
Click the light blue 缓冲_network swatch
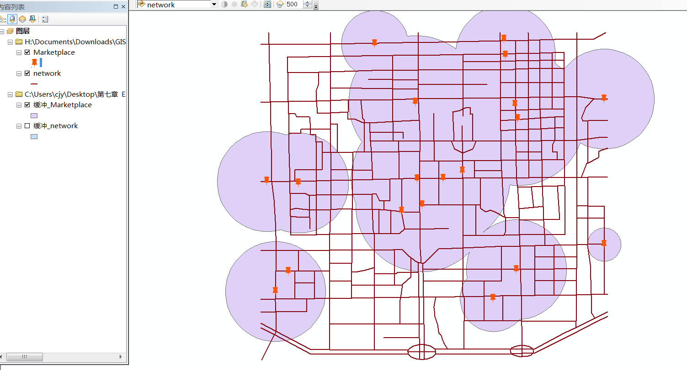(x=34, y=136)
